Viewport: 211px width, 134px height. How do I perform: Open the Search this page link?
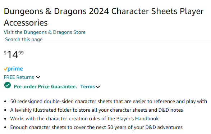point(24,40)
